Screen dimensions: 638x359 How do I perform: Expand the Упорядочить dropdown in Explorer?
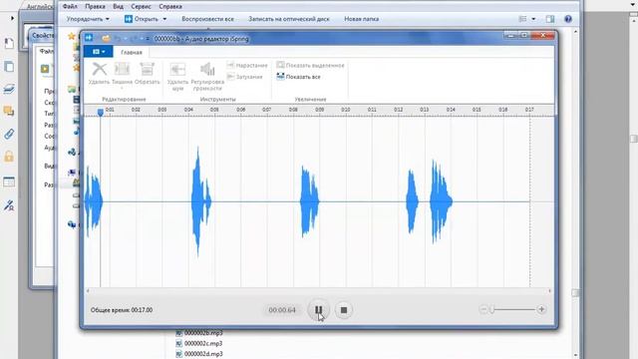click(88, 19)
